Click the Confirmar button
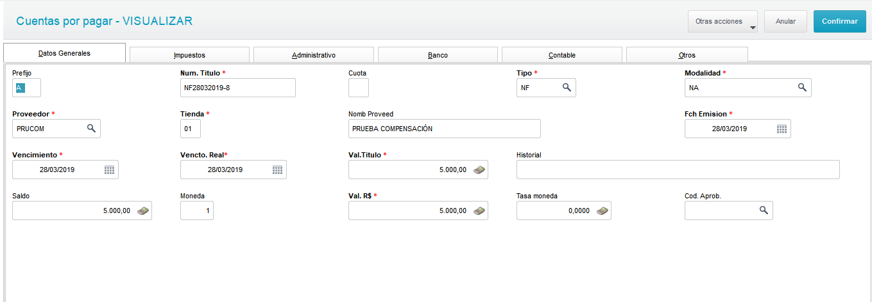Screen dimensions: 872x302 point(839,21)
